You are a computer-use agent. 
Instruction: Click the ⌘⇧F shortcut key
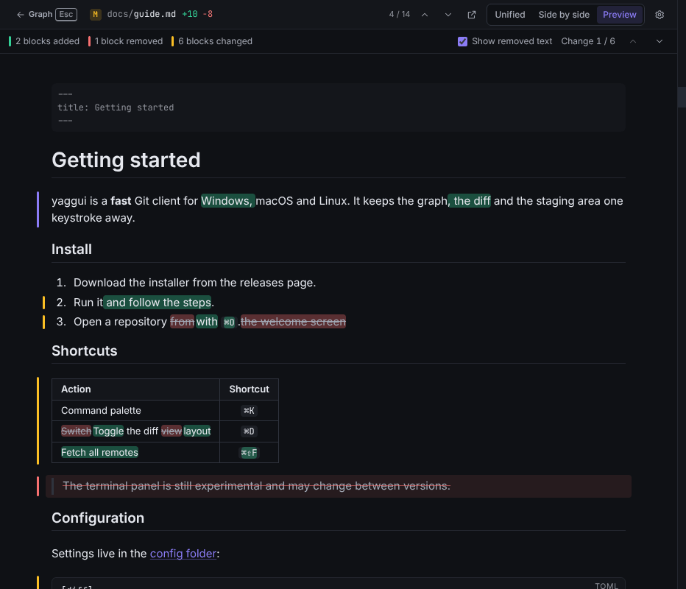click(x=249, y=453)
